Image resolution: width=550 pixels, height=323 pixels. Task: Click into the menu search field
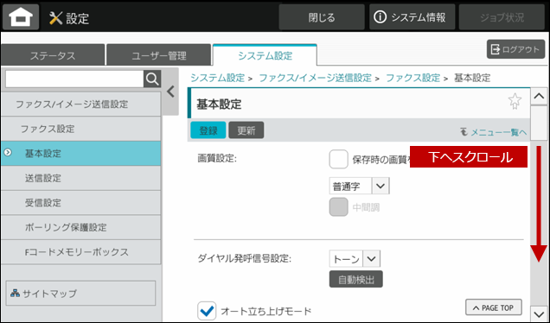[x=74, y=79]
